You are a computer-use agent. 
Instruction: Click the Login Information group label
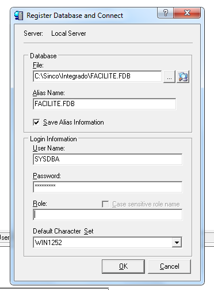click(x=54, y=139)
